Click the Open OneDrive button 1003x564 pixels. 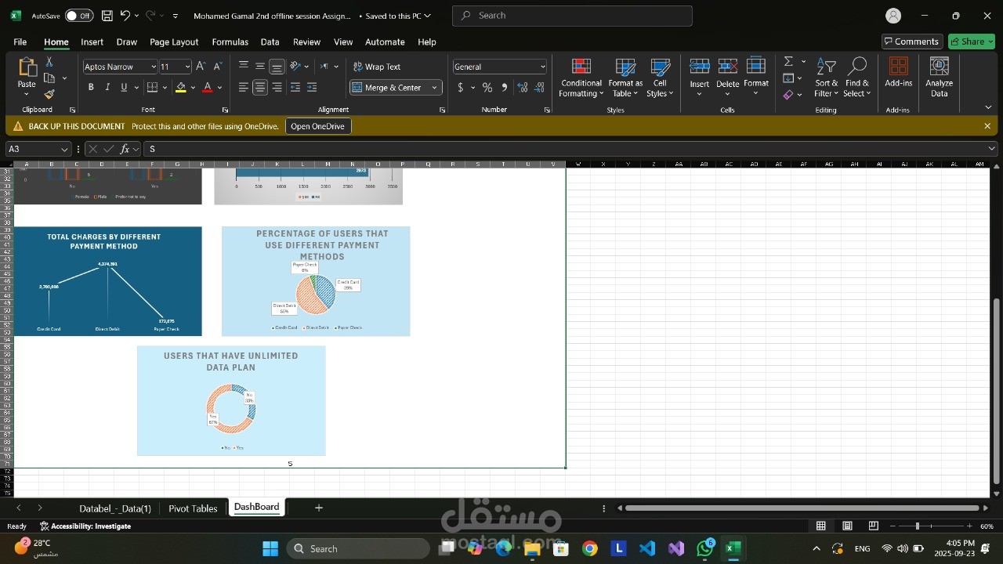tap(317, 126)
